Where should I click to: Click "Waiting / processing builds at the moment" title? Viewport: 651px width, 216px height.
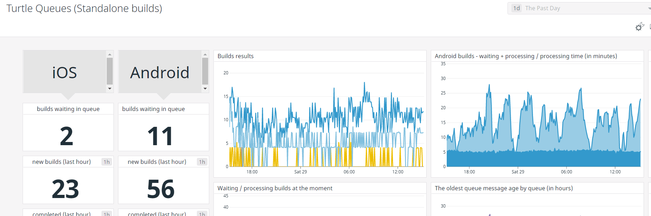(x=275, y=188)
